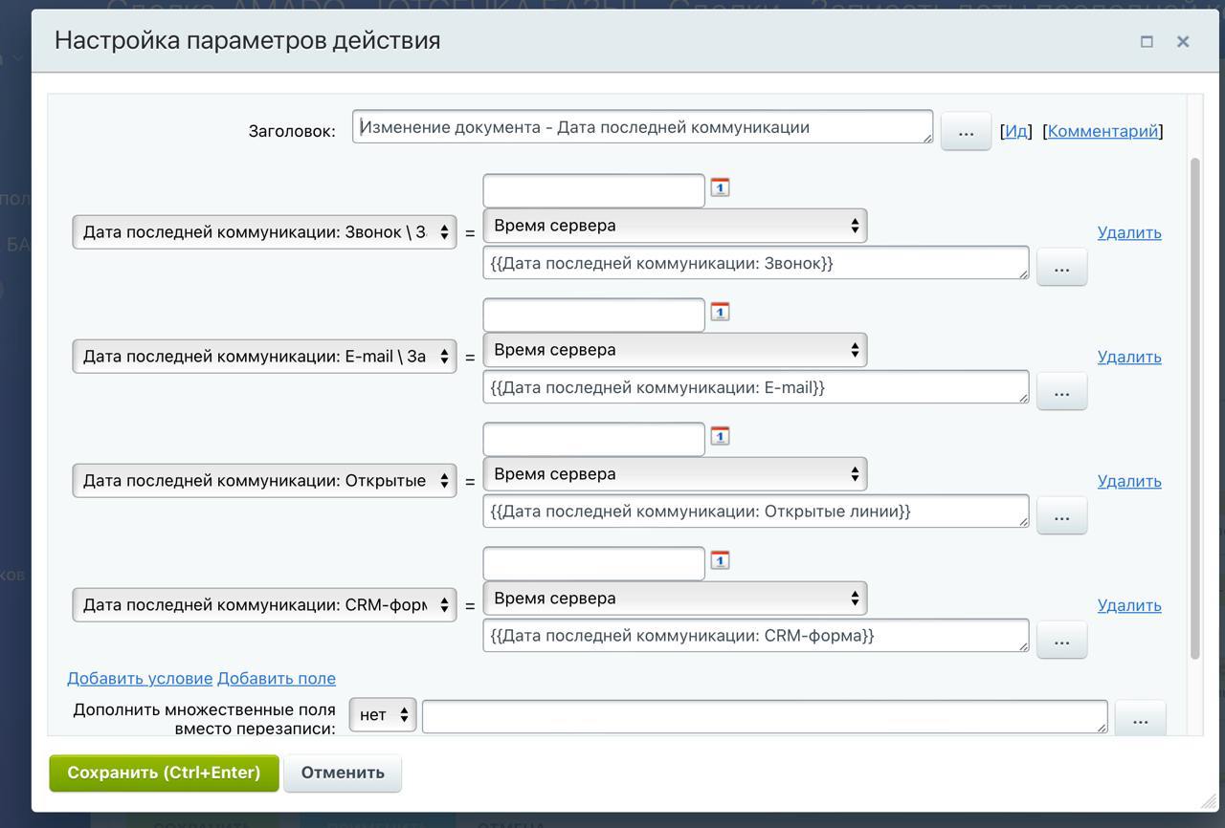
Task: Click the Добавить условие link
Action: pos(140,678)
